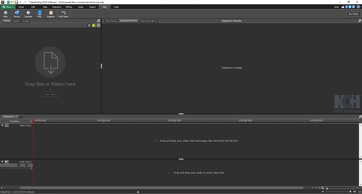This screenshot has width=362, height=194.
Task: Click the timeline horizontal scrollbar
Action: pos(161,188)
